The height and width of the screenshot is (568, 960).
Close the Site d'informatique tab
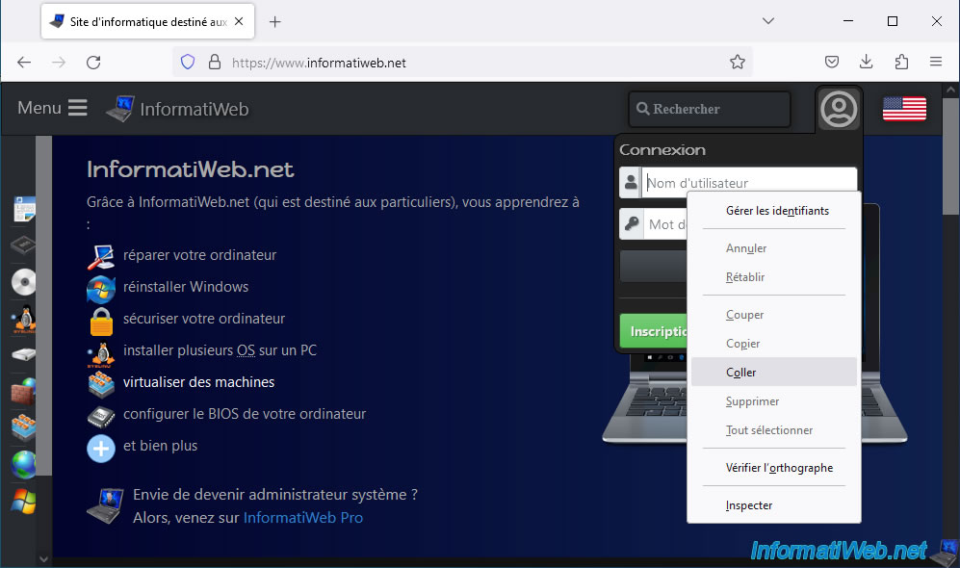[x=239, y=21]
